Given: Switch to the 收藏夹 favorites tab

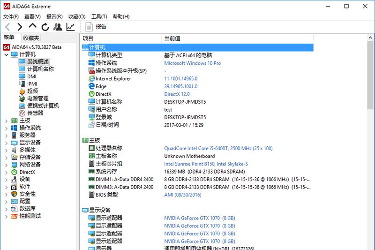Looking at the screenshot, I should click(x=31, y=38).
